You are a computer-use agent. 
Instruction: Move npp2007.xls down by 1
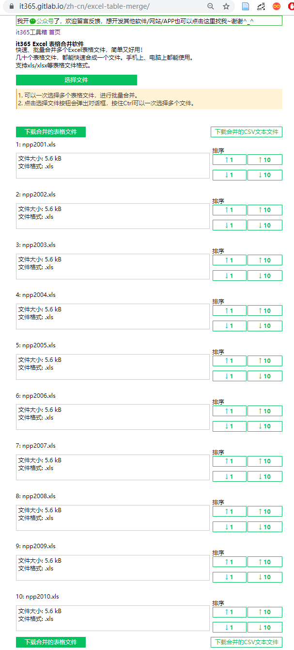[230, 476]
